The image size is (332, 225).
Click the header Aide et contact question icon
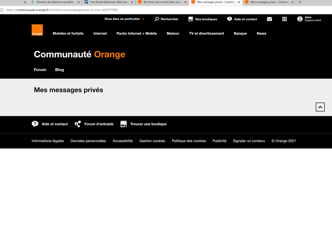click(x=230, y=19)
